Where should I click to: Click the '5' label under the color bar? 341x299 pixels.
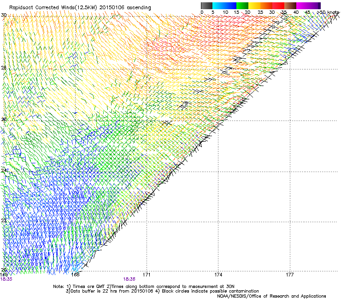coord(213,12)
